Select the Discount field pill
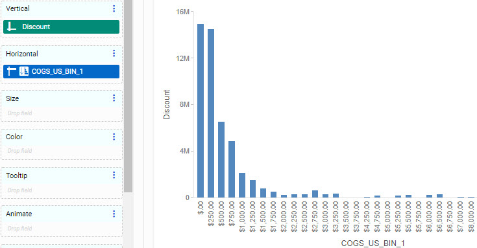The width and height of the screenshot is (477, 248). 62,27
